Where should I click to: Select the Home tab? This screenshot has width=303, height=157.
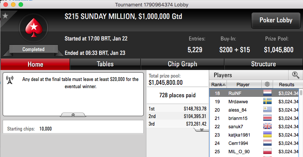(35, 64)
